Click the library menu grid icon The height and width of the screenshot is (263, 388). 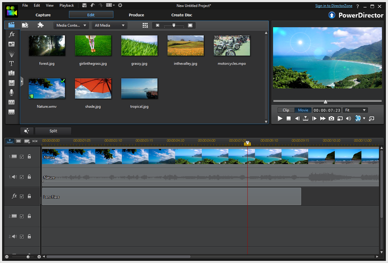point(145,25)
